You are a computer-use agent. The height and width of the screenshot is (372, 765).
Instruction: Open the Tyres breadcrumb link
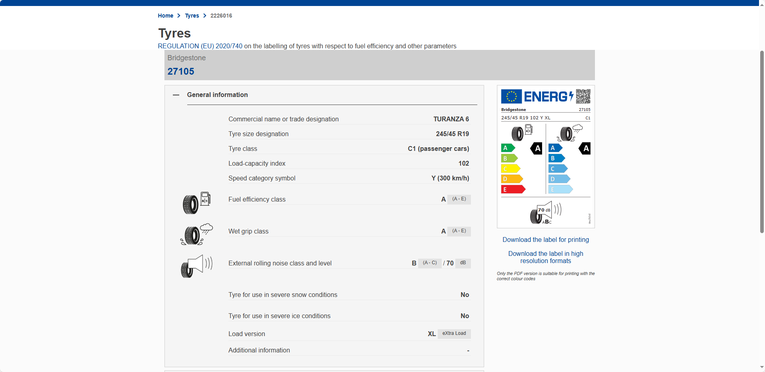192,16
